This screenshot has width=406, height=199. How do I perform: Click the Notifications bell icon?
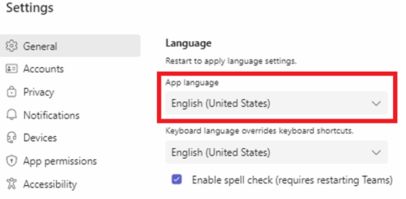click(12, 115)
